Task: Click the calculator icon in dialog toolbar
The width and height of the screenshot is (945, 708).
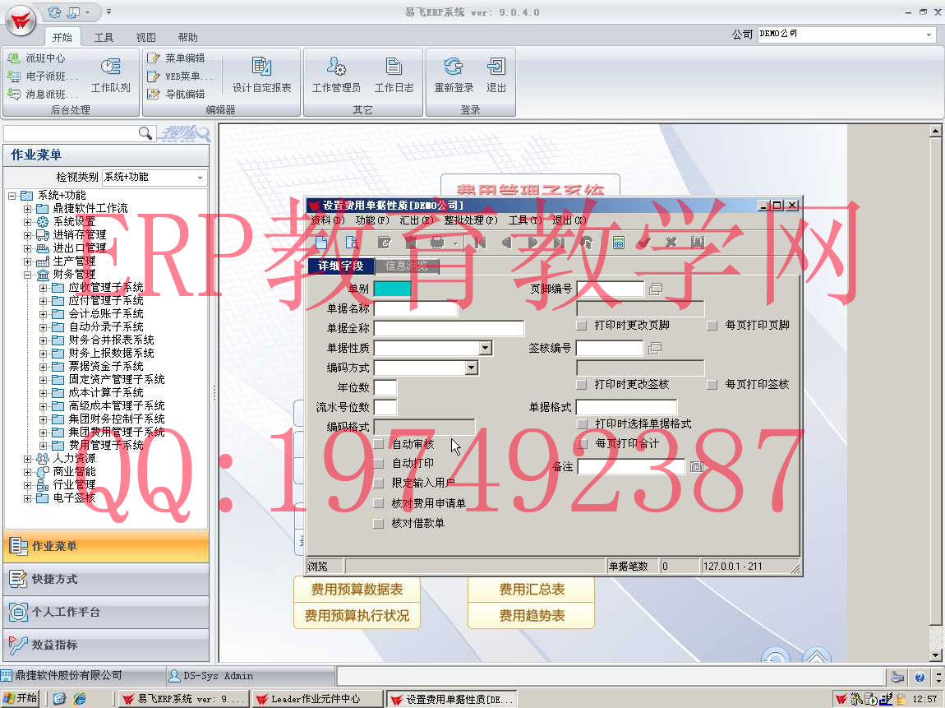Action: tap(619, 242)
